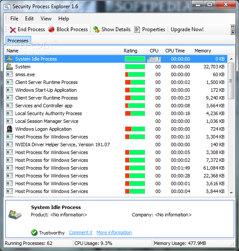
Task: Select the Local Session Manager Service row
Action: point(116,121)
